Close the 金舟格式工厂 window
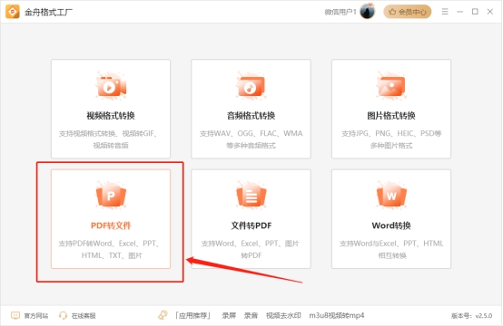This screenshot has height=326, width=503. click(490, 12)
